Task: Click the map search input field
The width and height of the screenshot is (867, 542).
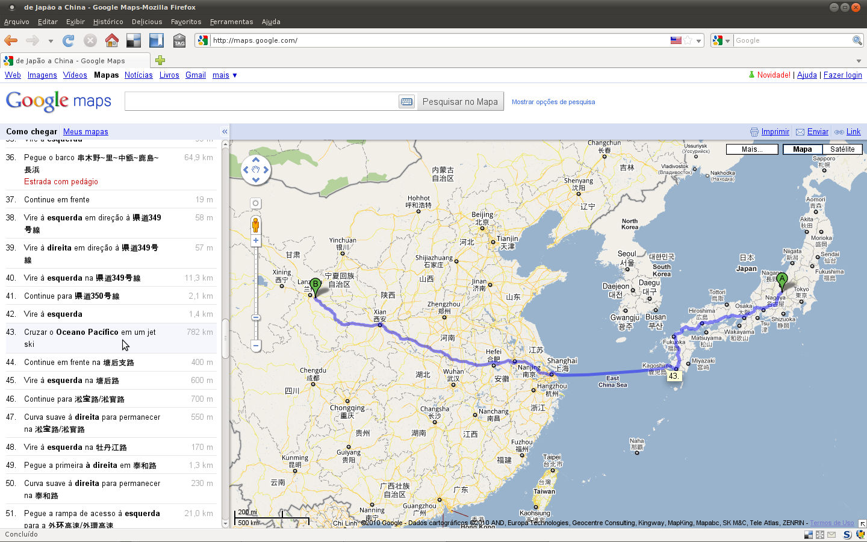Action: click(x=261, y=101)
